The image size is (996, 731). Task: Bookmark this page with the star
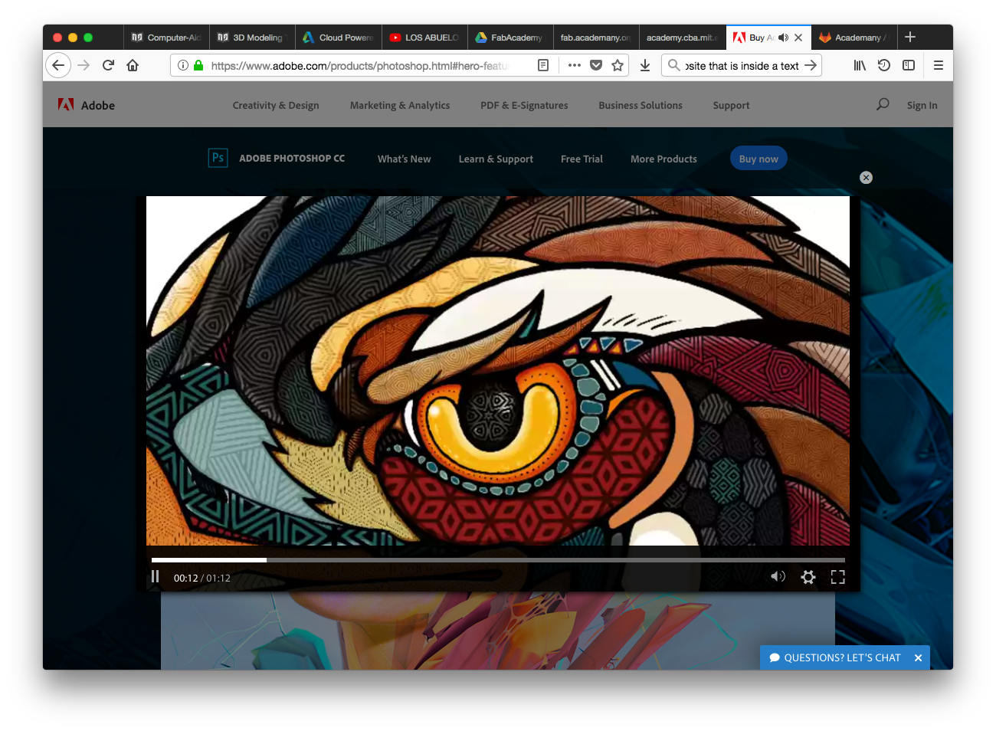point(618,66)
